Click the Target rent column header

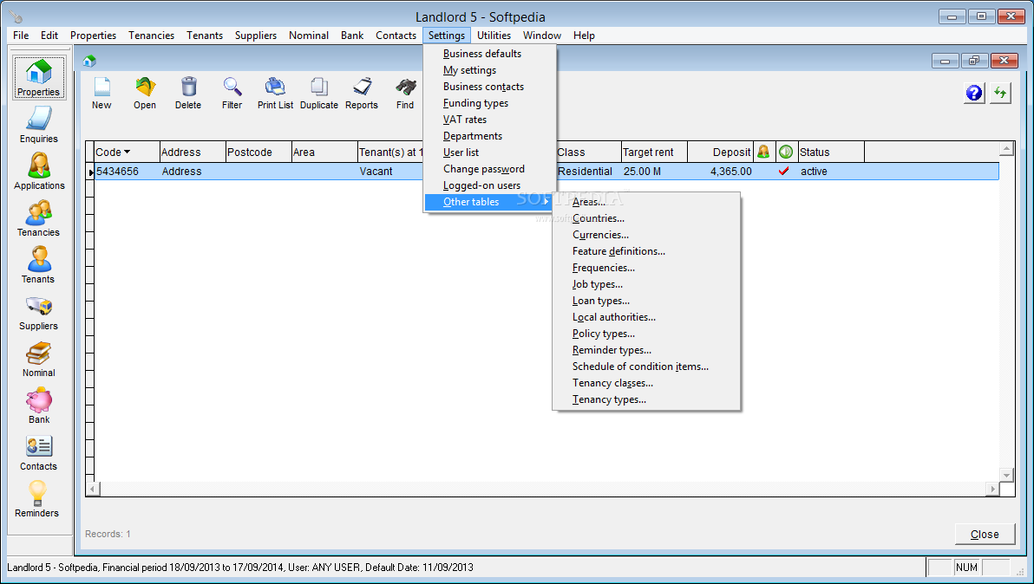coord(653,152)
